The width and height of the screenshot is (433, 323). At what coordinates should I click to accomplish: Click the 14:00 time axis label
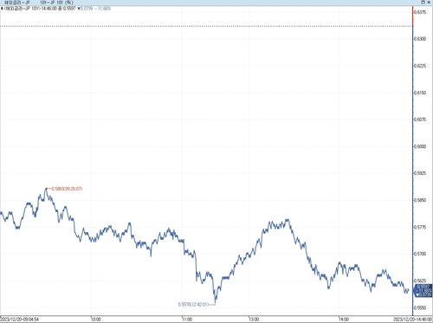point(344,320)
